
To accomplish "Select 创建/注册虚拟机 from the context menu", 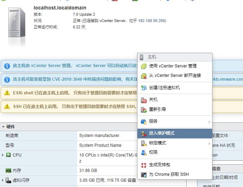I will (x=164, y=88).
